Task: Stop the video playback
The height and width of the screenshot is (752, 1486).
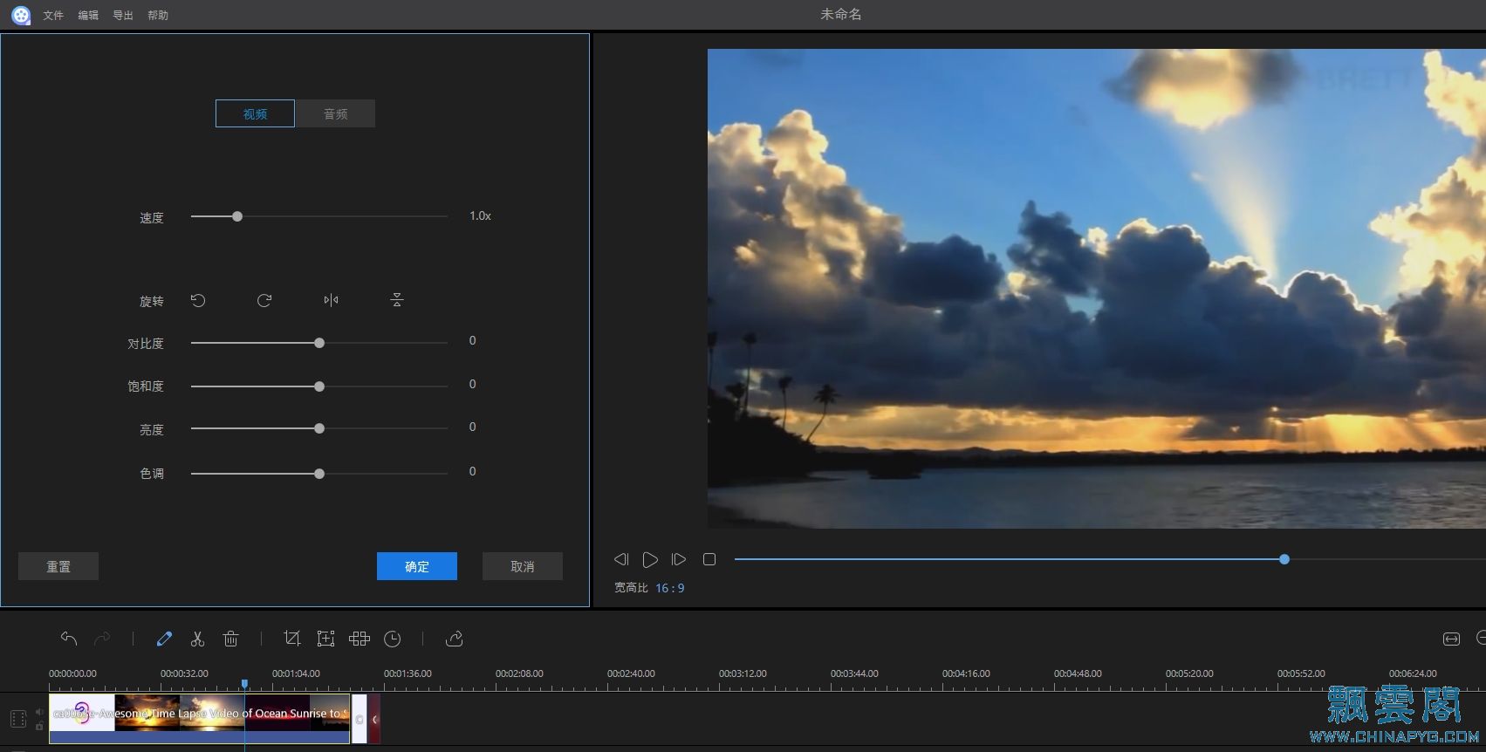Action: (709, 559)
